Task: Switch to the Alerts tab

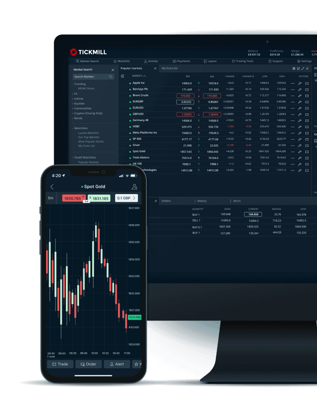Action: (x=237, y=201)
